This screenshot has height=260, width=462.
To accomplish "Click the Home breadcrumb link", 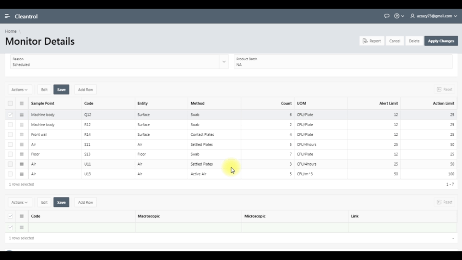I will pyautogui.click(x=11, y=31).
